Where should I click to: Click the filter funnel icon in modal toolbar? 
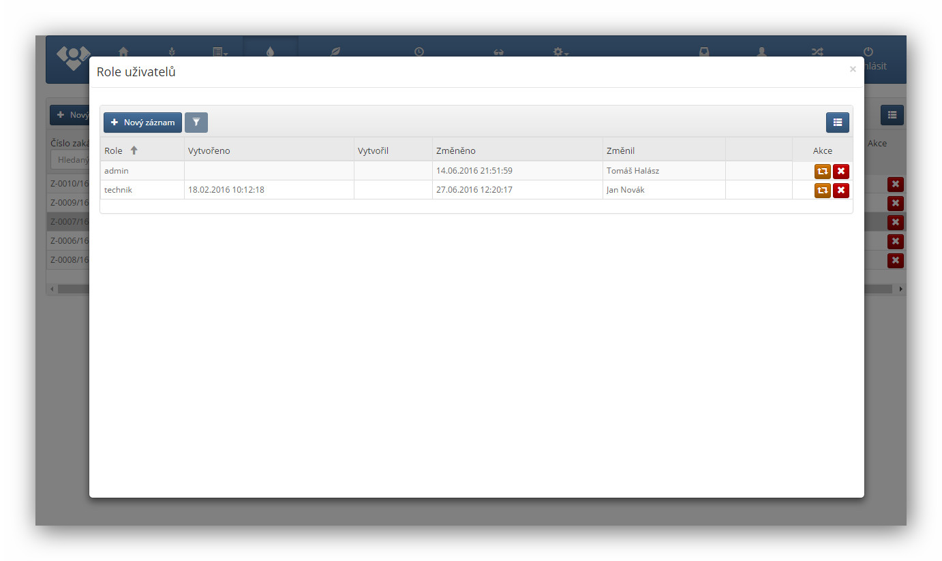pyautogui.click(x=196, y=123)
